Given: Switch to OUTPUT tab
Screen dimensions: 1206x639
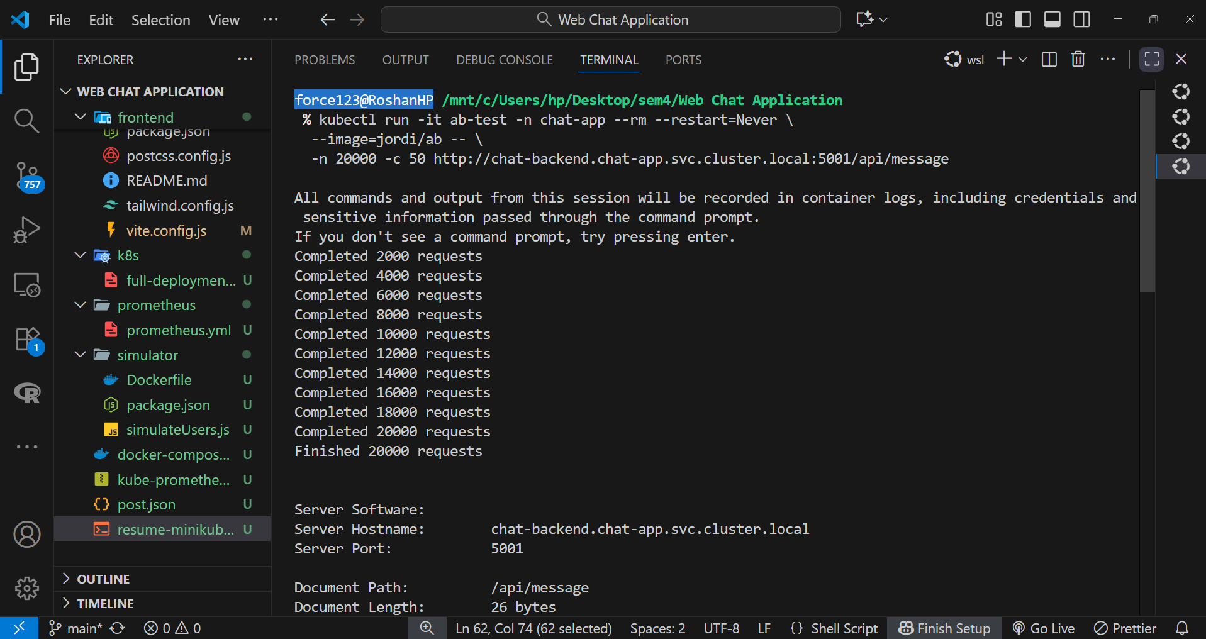Looking at the screenshot, I should [405, 60].
